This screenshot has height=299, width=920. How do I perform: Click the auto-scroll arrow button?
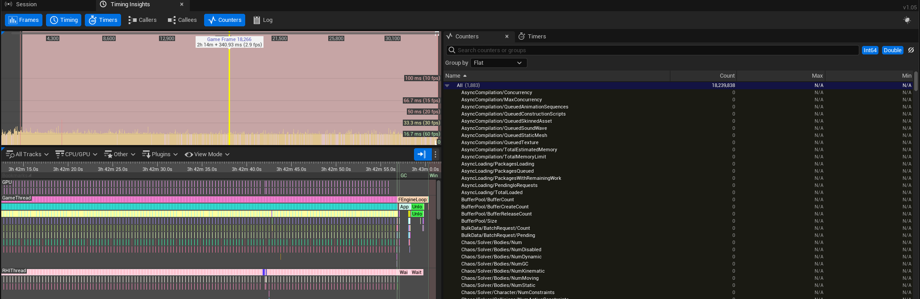point(421,154)
